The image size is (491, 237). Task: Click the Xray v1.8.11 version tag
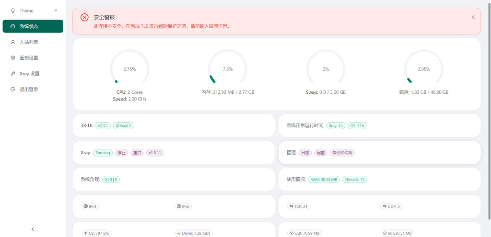[x=155, y=153]
